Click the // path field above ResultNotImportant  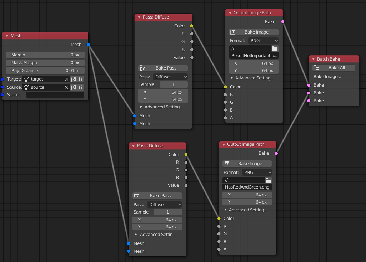[250, 48]
